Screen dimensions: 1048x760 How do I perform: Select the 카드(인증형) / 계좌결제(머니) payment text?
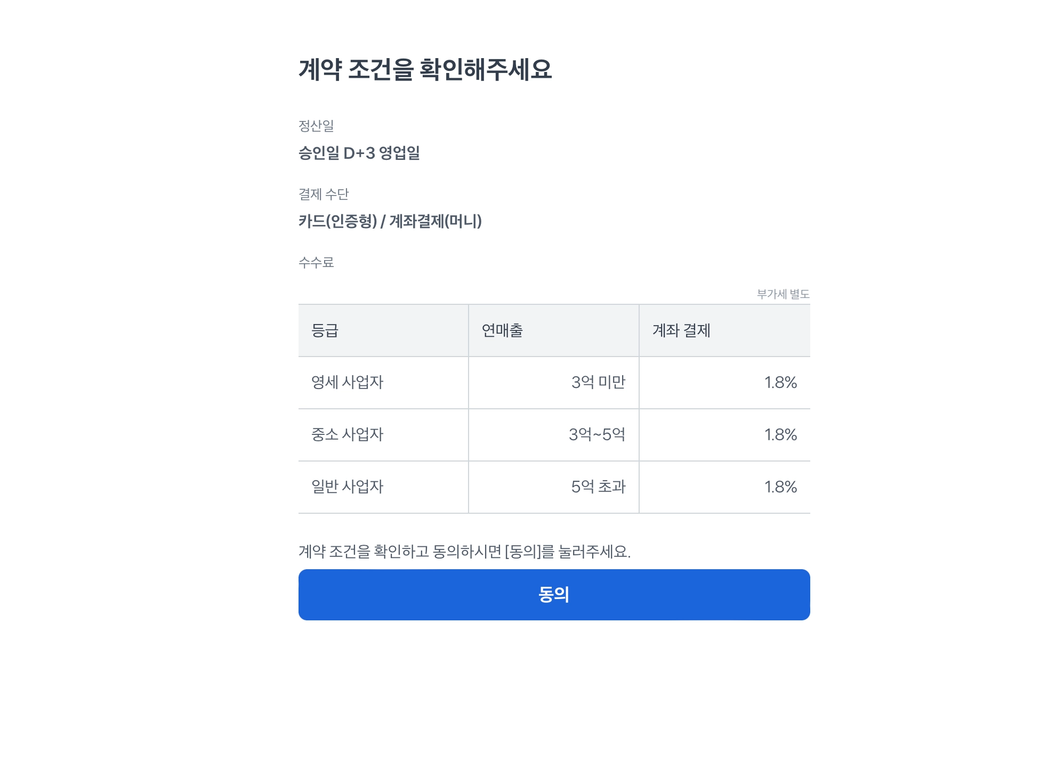tap(390, 221)
